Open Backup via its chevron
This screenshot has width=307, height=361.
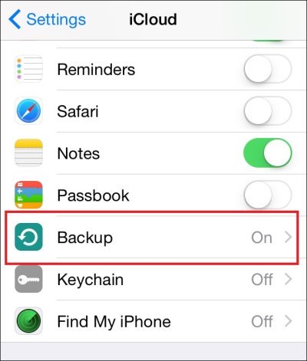click(x=289, y=237)
